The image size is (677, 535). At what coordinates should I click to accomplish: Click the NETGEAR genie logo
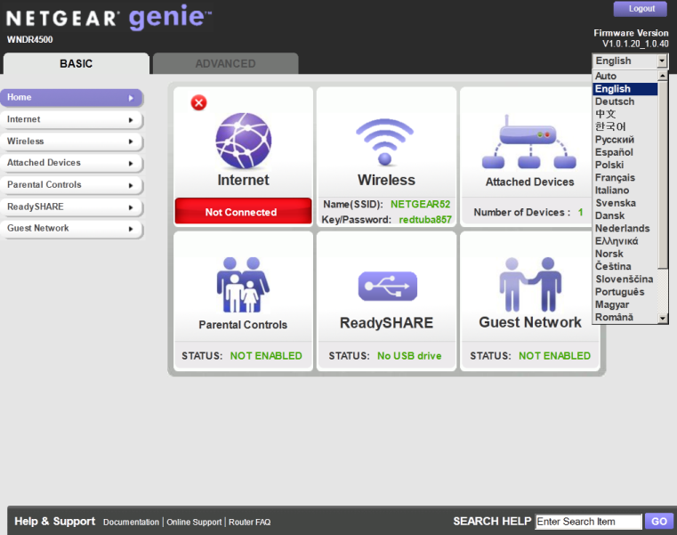[109, 18]
